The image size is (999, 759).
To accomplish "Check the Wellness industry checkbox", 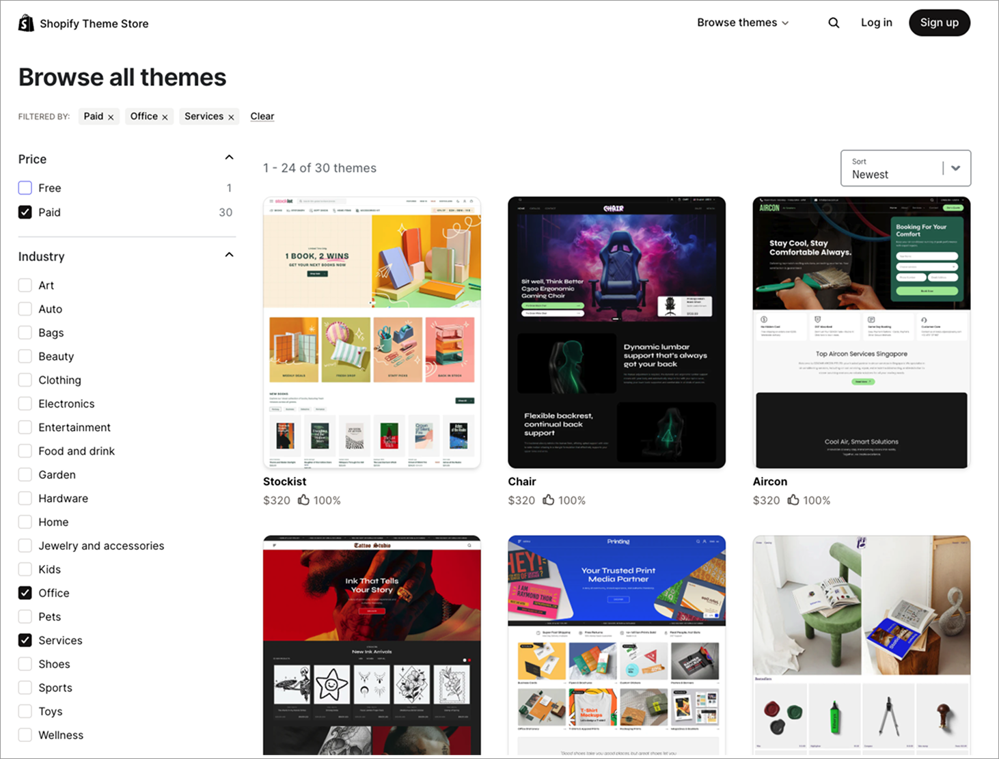I will point(25,734).
